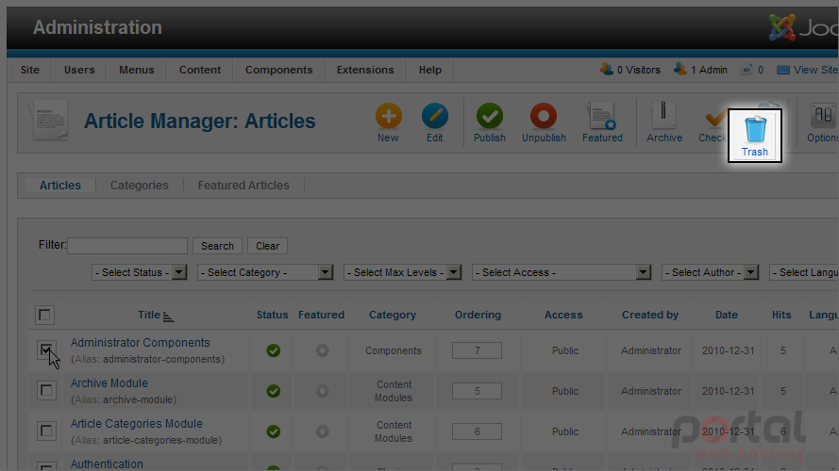Screen dimensions: 839x471
Task: Toggle featured state of Administrator Components
Action: [322, 350]
